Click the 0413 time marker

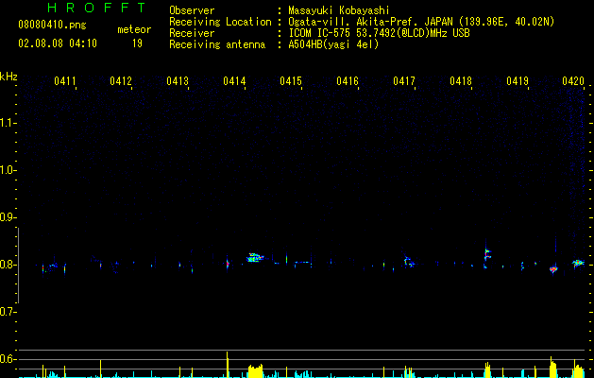[x=178, y=81]
